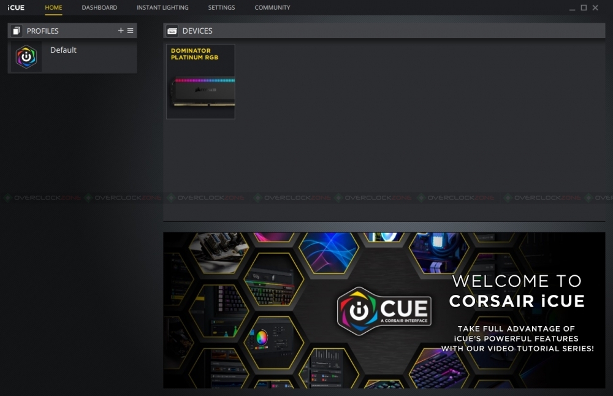
Task: Open the Dominator Platinum RGB device tile
Action: pyautogui.click(x=200, y=82)
